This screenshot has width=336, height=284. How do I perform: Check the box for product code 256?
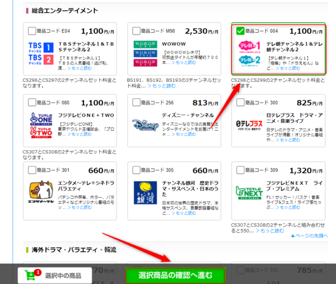(x=136, y=102)
